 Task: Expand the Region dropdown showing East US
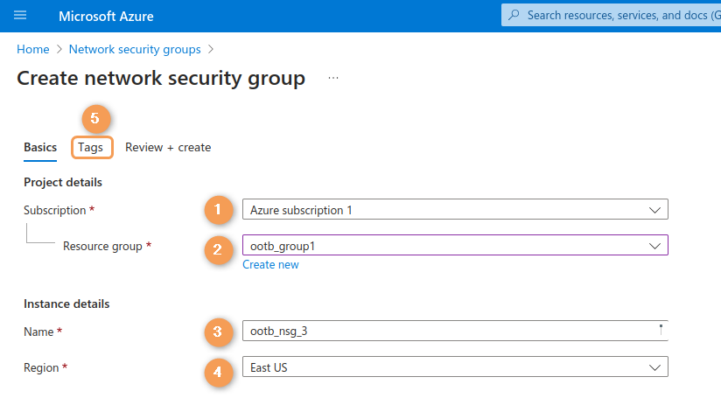(x=454, y=367)
